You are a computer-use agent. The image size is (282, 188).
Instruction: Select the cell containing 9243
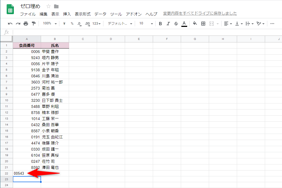click(x=27, y=58)
